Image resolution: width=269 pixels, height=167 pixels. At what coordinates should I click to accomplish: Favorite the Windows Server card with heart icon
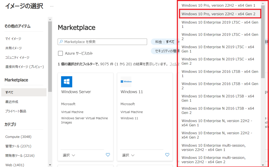(x=108, y=155)
